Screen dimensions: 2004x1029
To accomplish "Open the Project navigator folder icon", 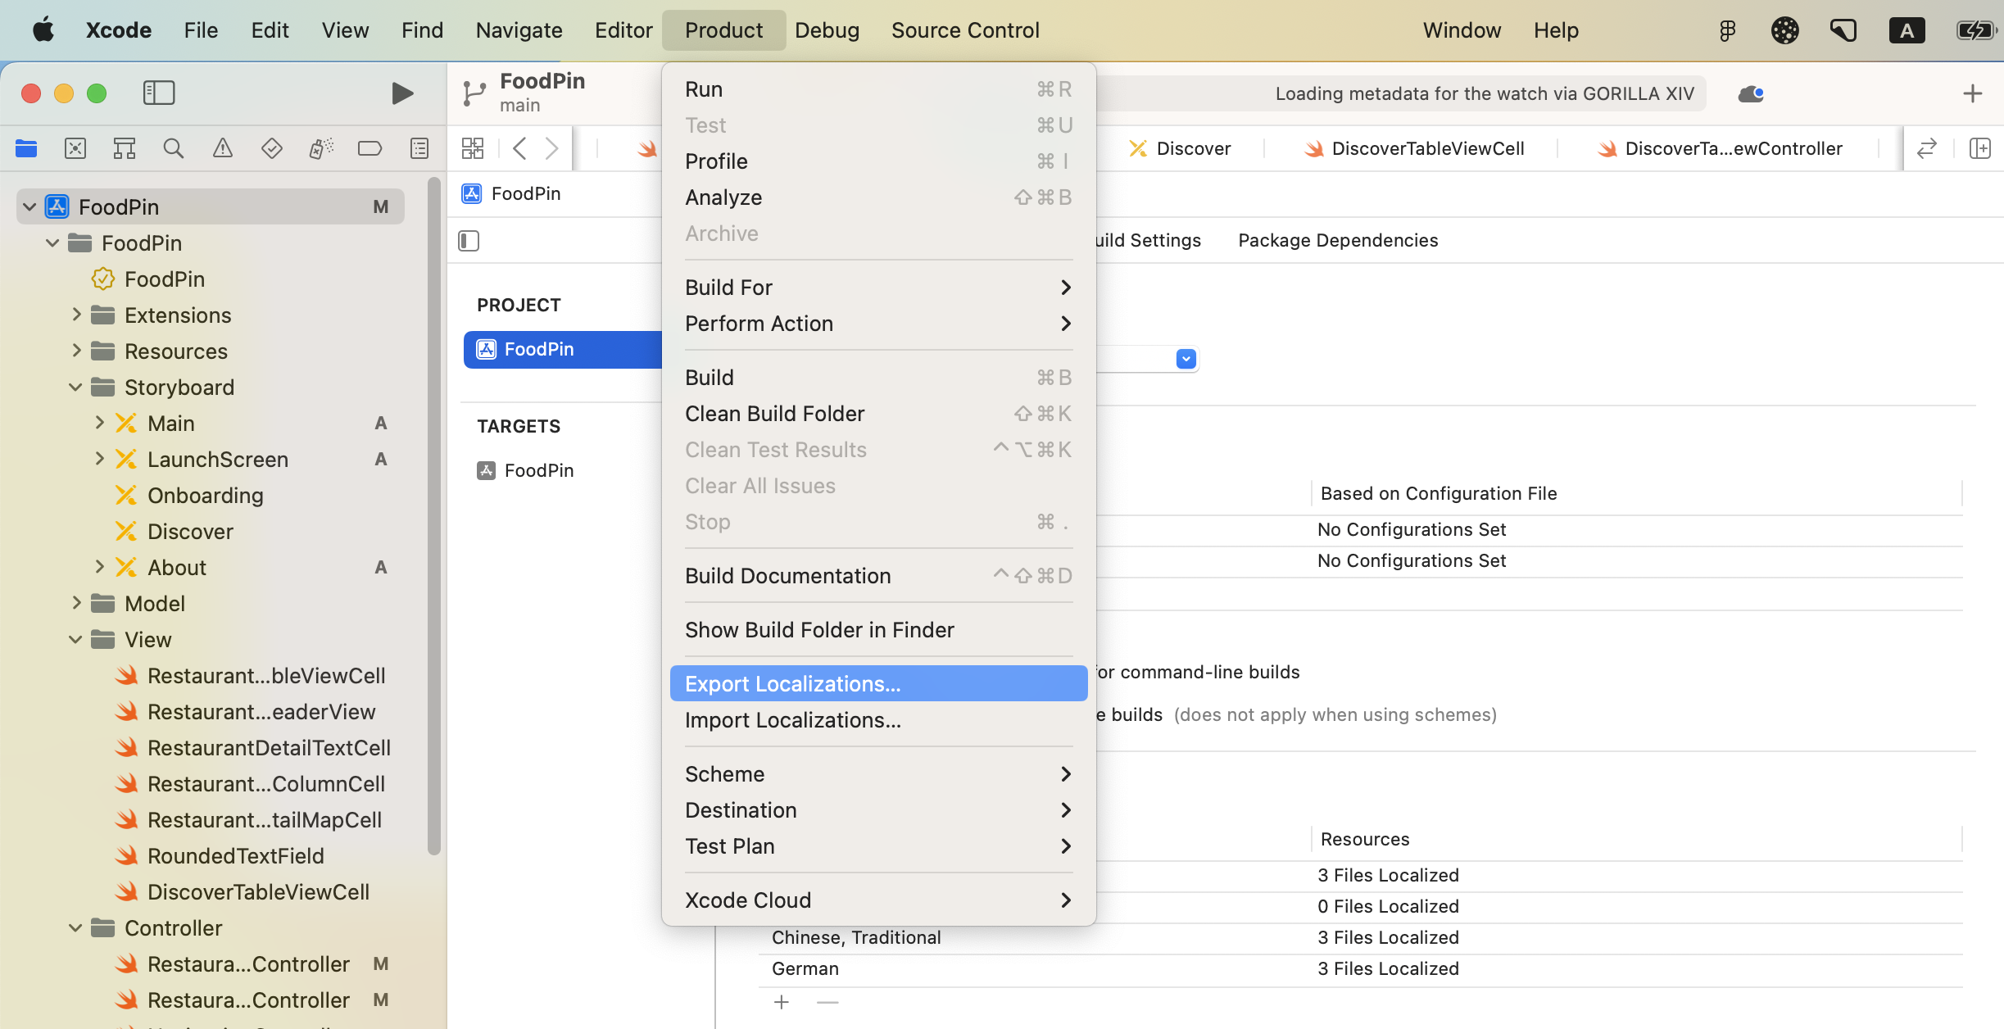I will coord(25,148).
